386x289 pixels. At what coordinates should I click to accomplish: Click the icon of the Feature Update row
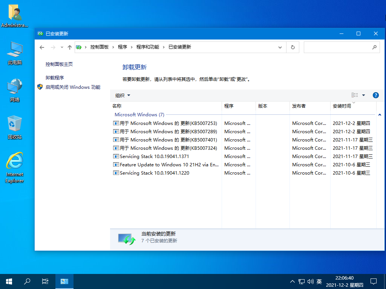tap(116, 165)
